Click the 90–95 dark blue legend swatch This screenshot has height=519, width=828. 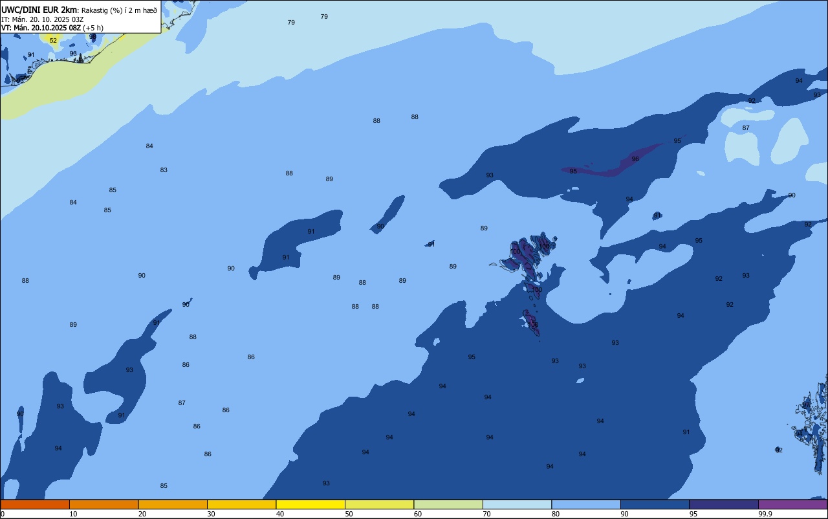coord(655,504)
